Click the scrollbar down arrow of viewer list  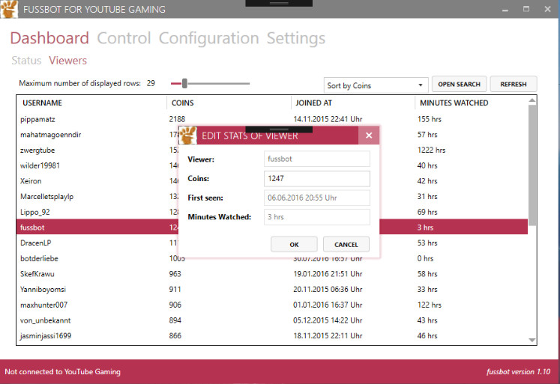[x=532, y=340]
